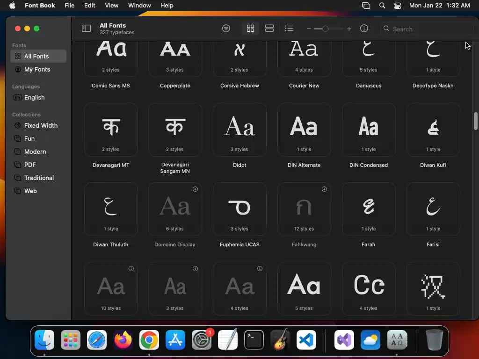Download Fahkwang font via download icon

coord(325,189)
